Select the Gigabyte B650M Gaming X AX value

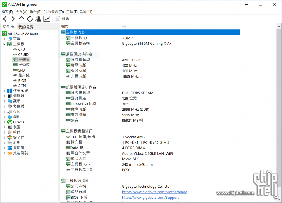[x=147, y=44]
